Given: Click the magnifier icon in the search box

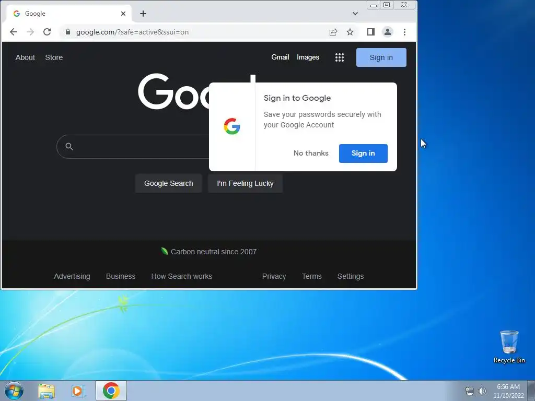Looking at the screenshot, I should point(69,147).
